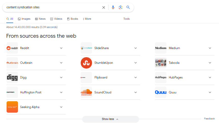Click the SlideShare logo thumbnail
Screen dimensions: 219x125
pyautogui.click(x=86, y=48)
